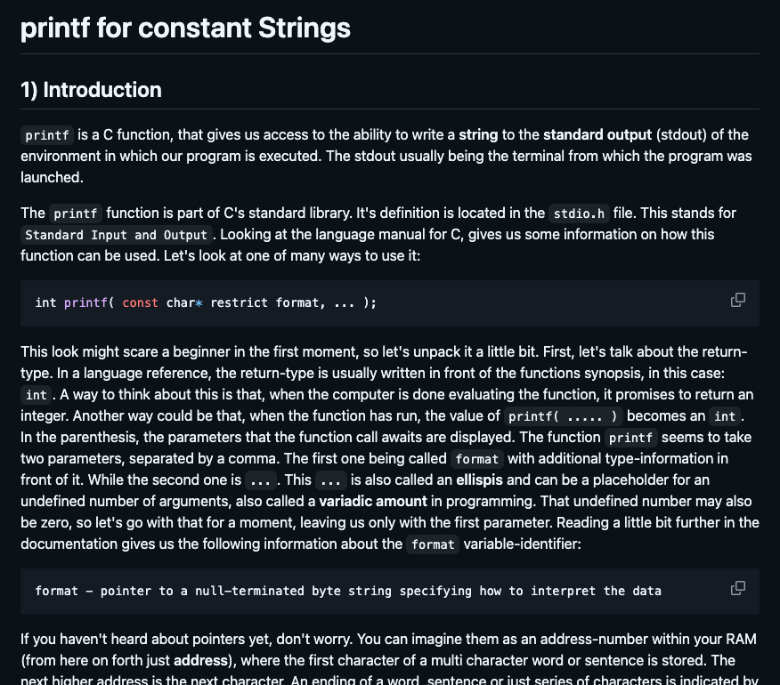The width and height of the screenshot is (780, 685).
Task: Click the "Standard Input and Output" code snippet
Action: 117,236
